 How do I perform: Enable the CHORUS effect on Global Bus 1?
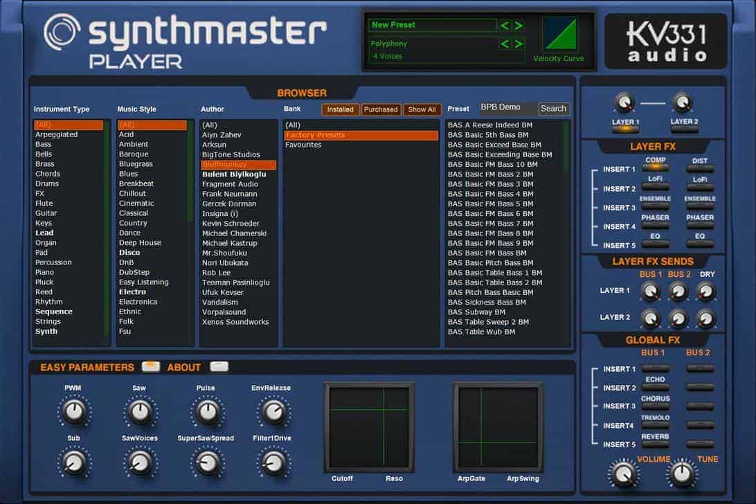point(655,406)
